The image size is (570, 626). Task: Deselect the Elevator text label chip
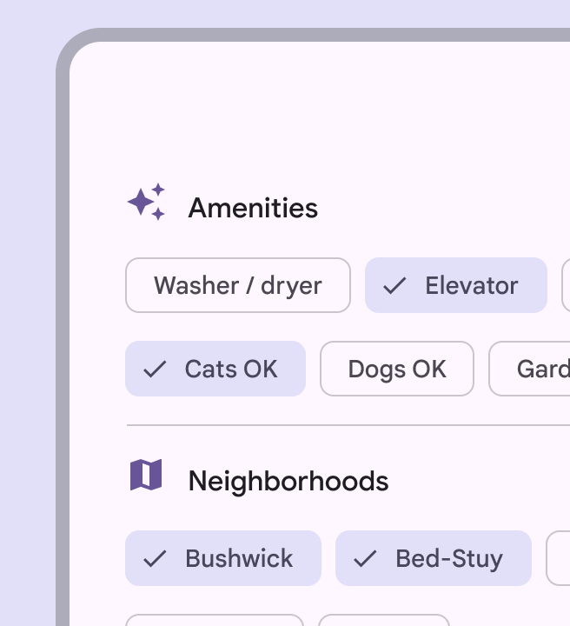pos(471,285)
